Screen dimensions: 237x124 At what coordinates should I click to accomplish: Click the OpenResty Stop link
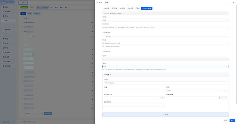52,7
